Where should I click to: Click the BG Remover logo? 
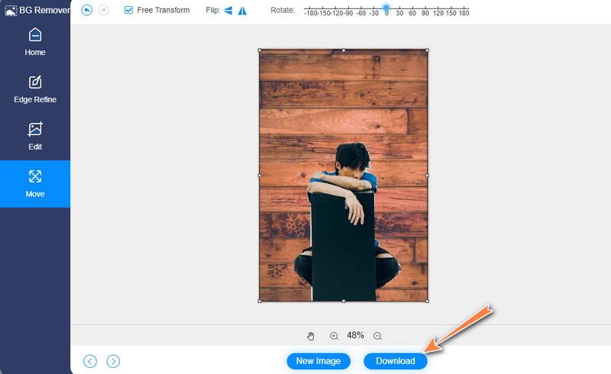pos(35,10)
